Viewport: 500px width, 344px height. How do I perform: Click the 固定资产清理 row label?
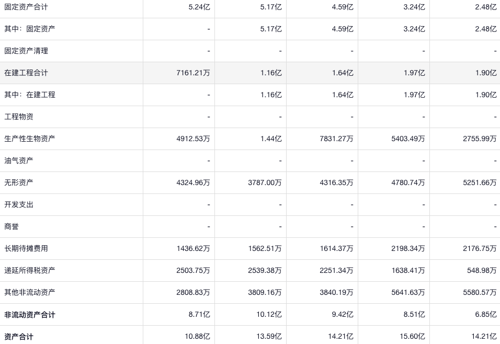(x=26, y=51)
